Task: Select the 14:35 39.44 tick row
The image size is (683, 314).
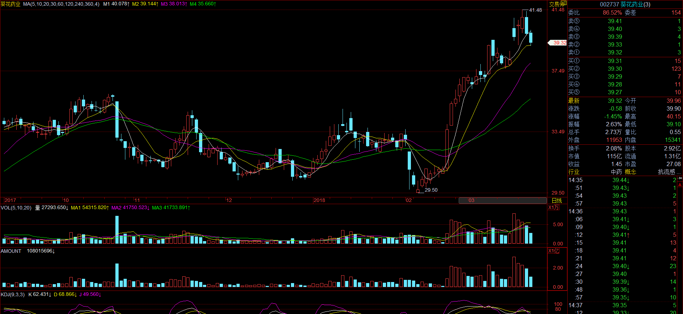Action: pyautogui.click(x=622, y=180)
